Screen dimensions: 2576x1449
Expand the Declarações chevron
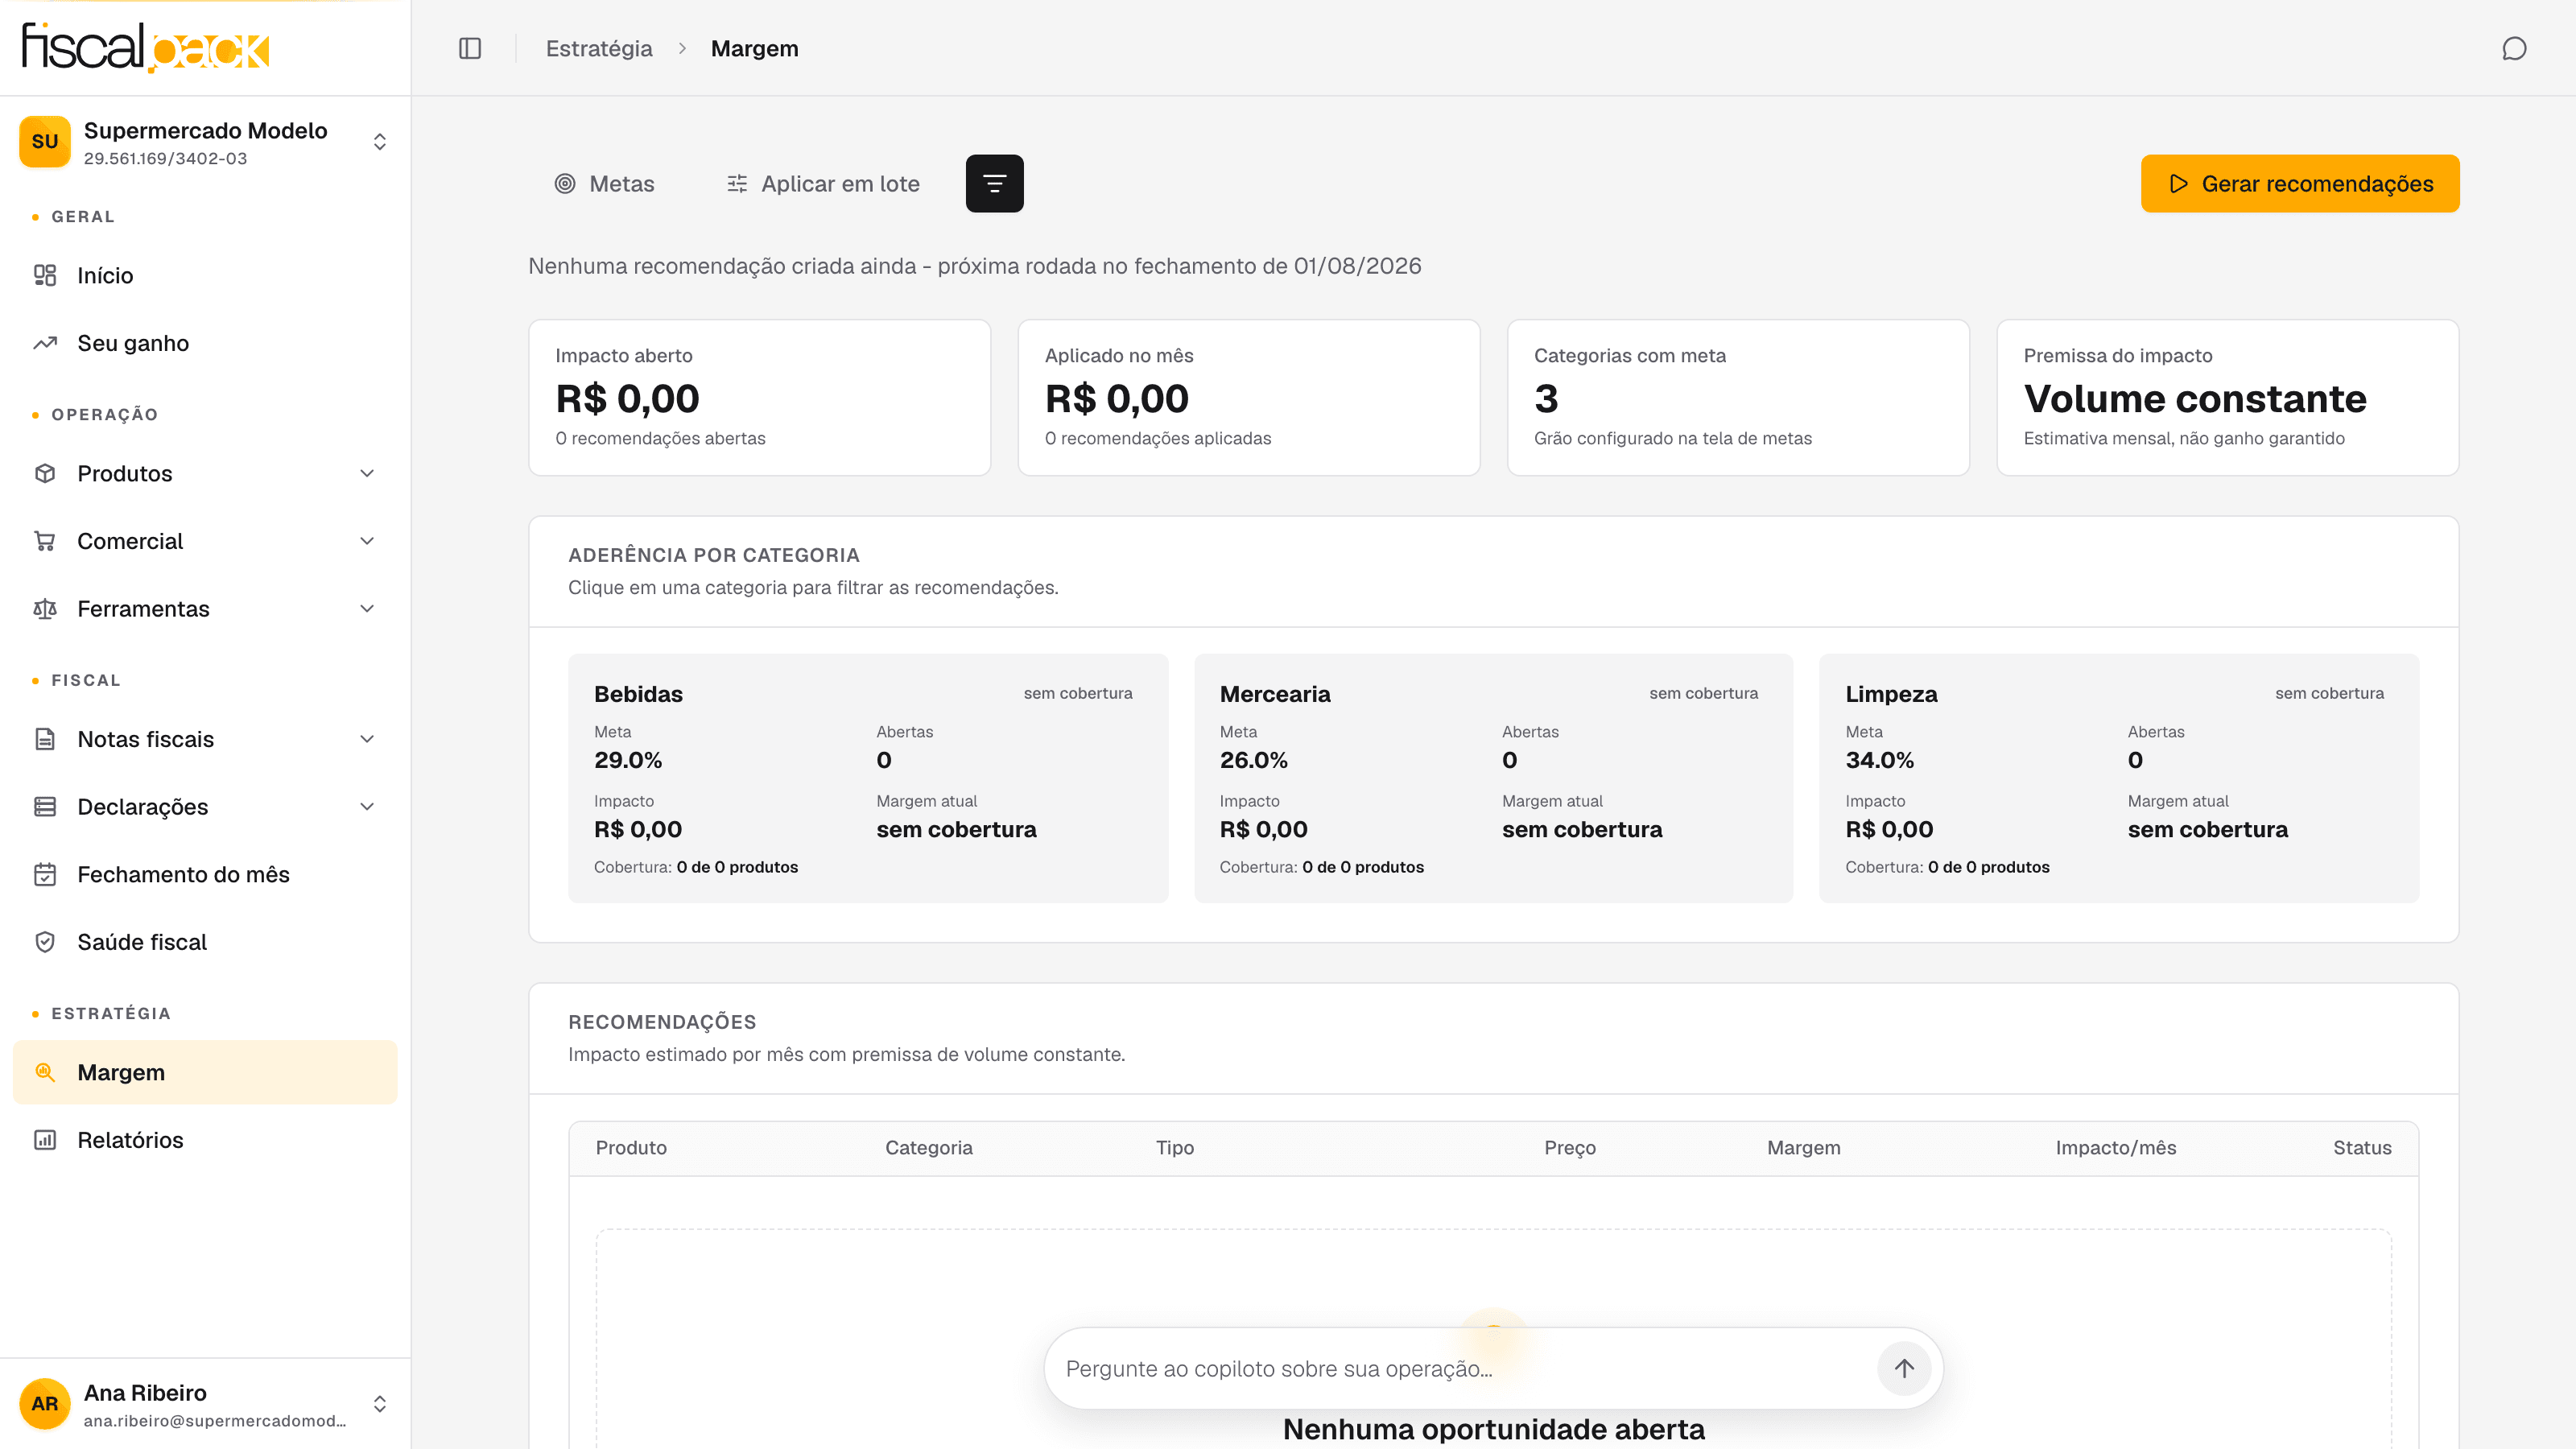(x=367, y=807)
